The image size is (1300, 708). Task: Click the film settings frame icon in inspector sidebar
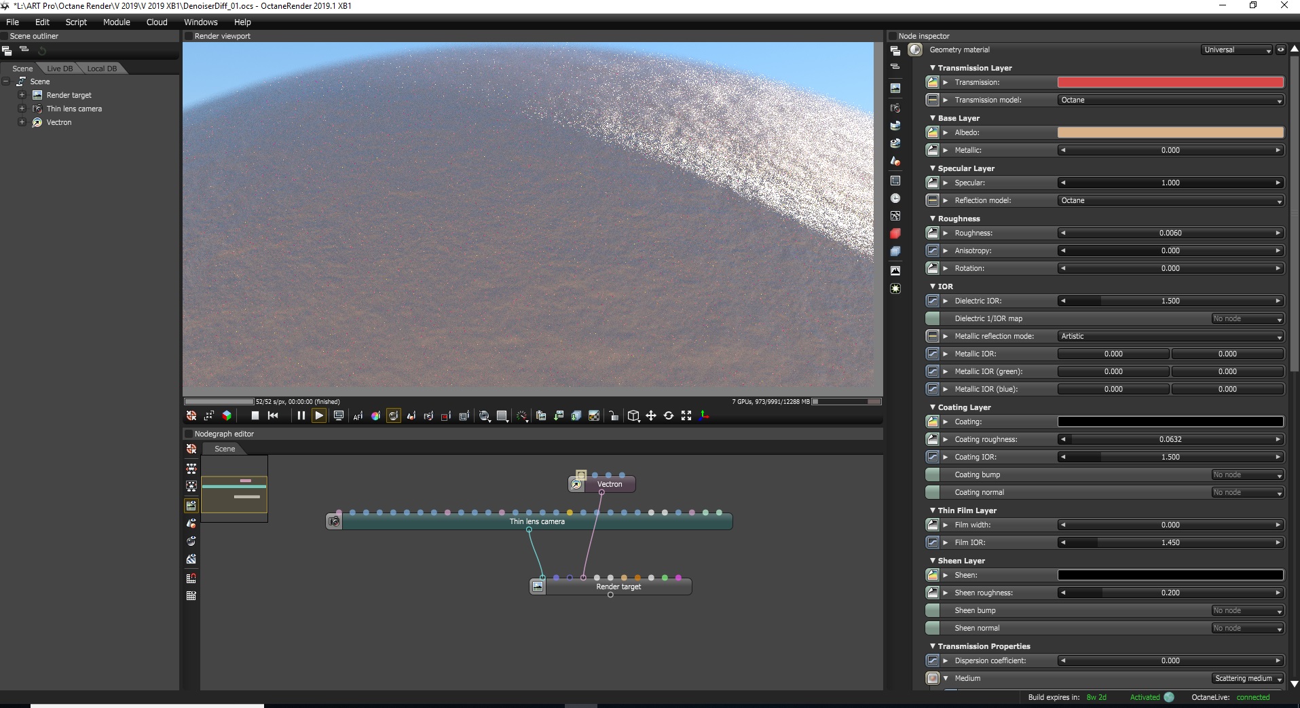[x=895, y=181]
